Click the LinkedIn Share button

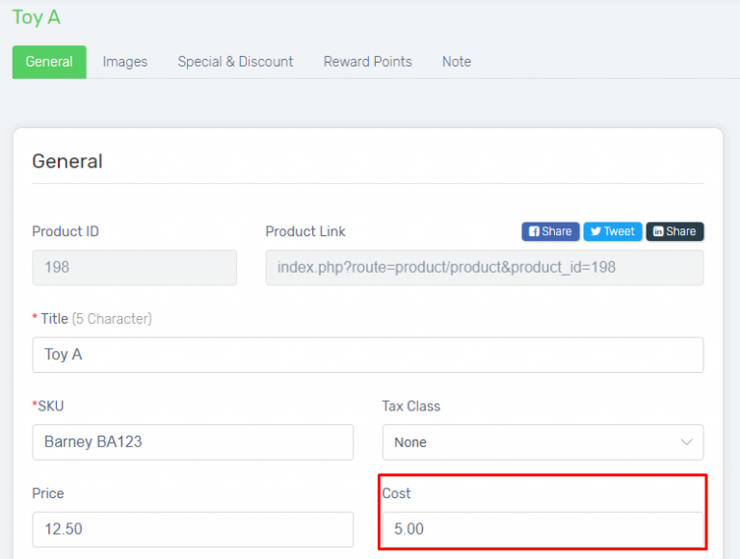click(674, 231)
